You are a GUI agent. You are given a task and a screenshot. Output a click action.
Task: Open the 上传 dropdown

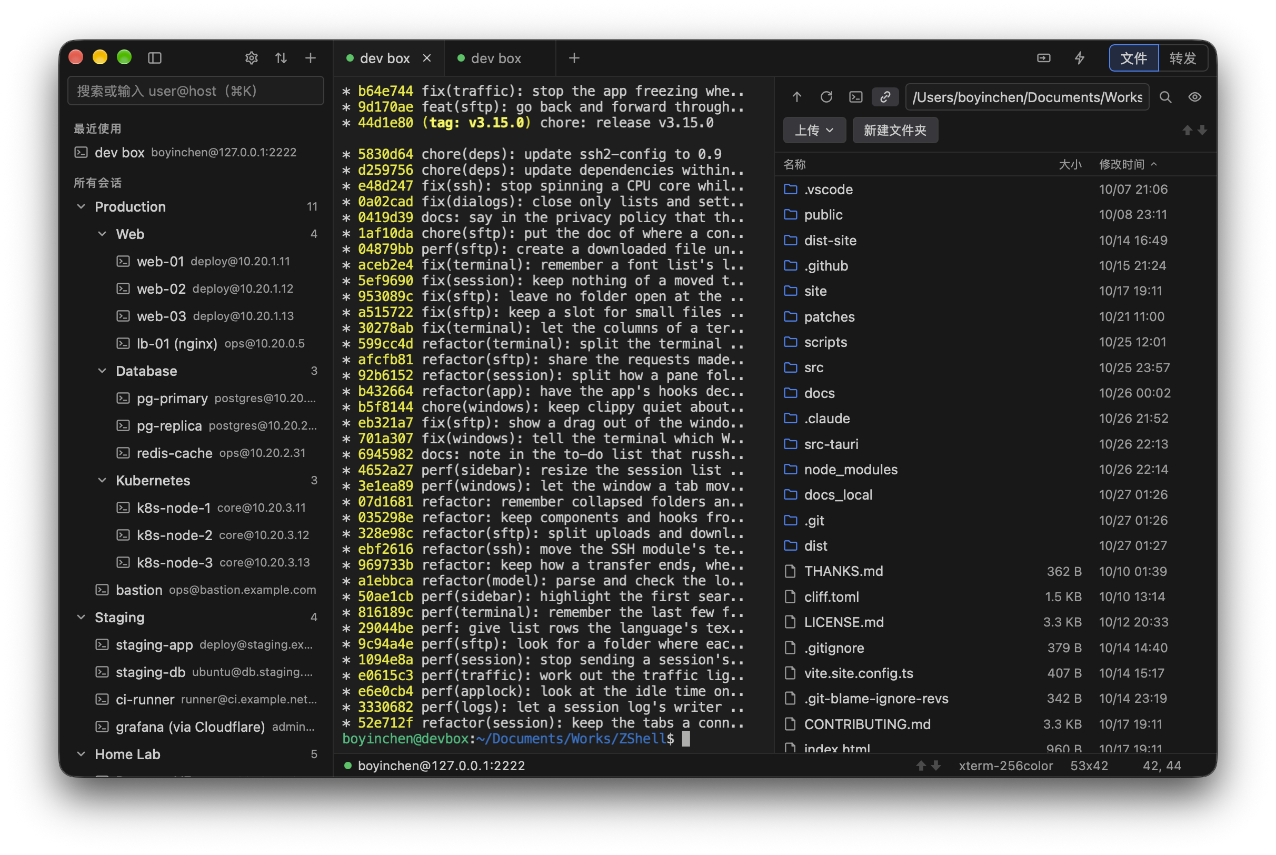814,131
